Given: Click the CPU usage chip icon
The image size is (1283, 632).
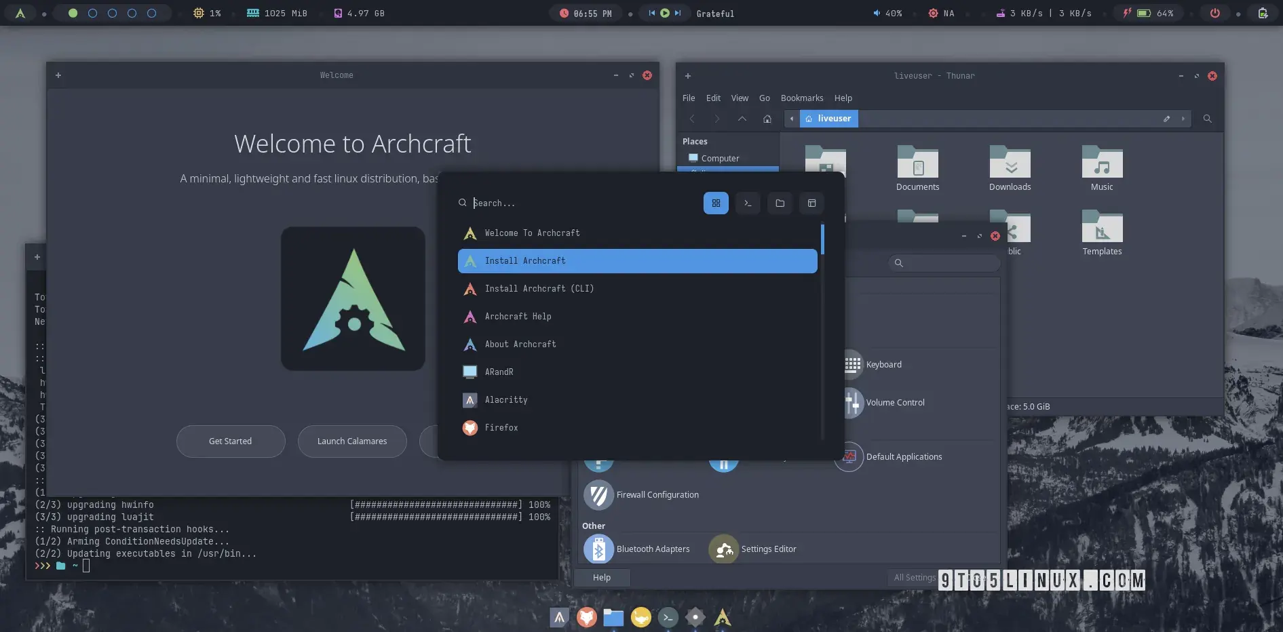Looking at the screenshot, I should 198,13.
